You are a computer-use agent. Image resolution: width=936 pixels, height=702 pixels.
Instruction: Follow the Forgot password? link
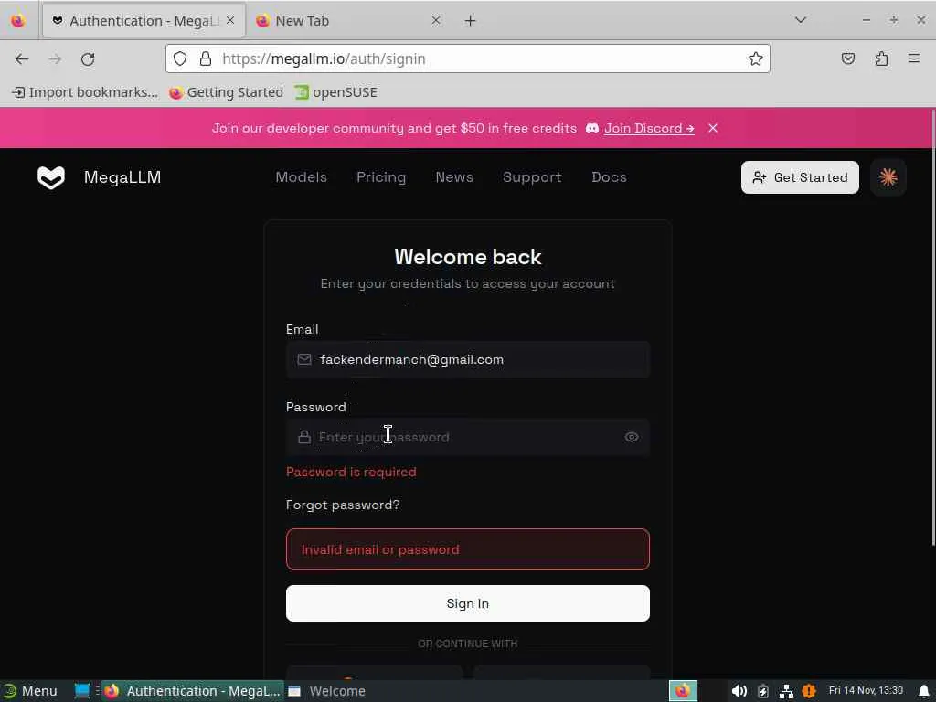343,505
